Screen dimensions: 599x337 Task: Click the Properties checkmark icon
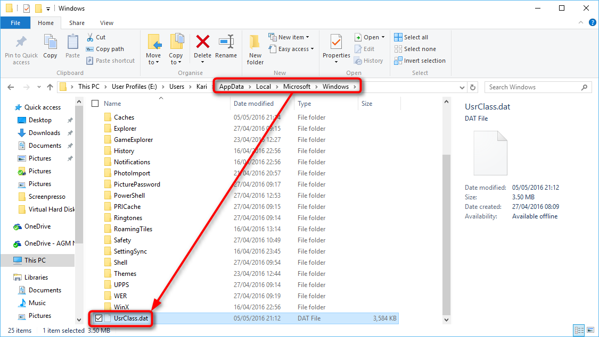coord(336,42)
